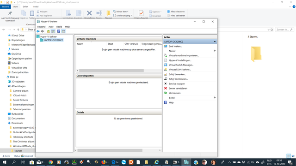Expand the Beeld submenu in Acties pane

(x=215, y=98)
